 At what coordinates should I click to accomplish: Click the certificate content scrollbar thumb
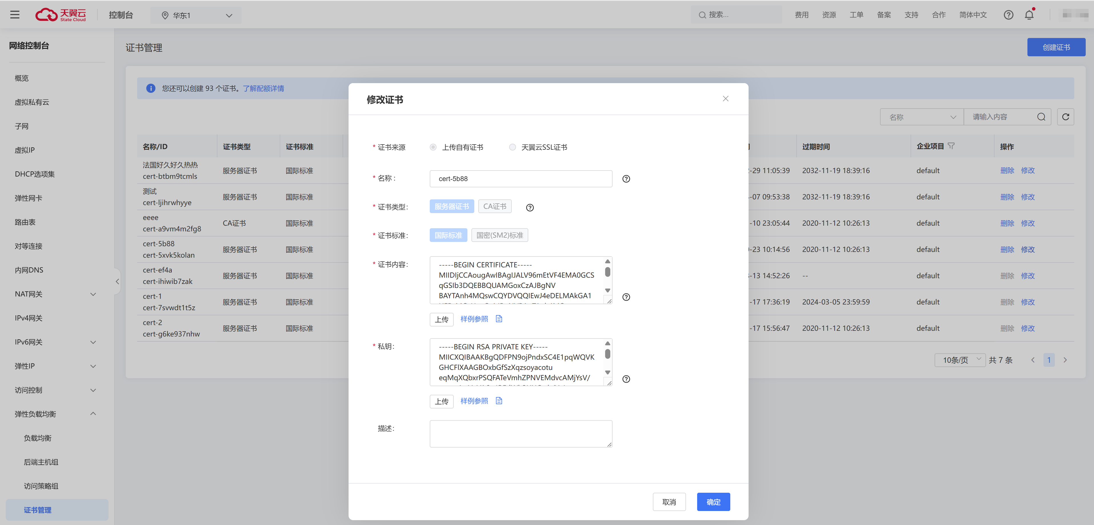click(x=607, y=272)
